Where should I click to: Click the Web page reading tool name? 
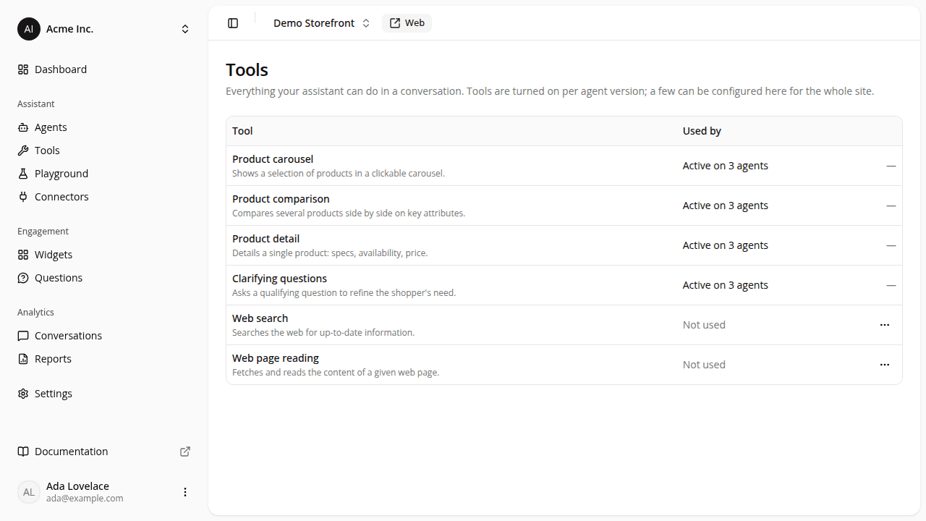(275, 358)
